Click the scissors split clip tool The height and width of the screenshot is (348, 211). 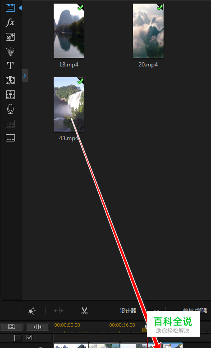pos(84,311)
